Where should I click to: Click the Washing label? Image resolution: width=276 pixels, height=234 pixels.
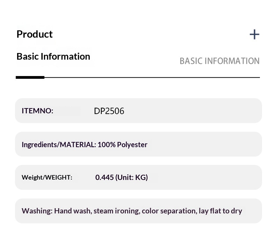pyautogui.click(x=37, y=211)
